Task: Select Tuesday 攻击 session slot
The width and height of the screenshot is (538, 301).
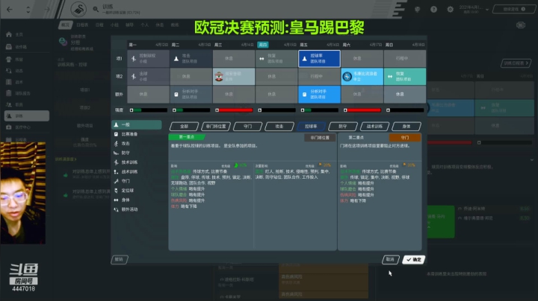Action: [x=191, y=59]
